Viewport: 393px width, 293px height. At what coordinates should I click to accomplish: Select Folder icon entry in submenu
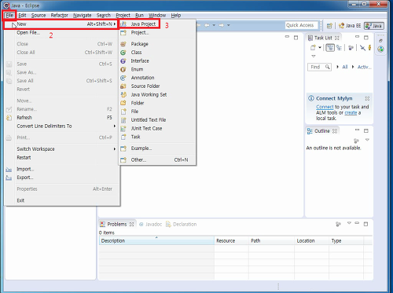(157, 103)
